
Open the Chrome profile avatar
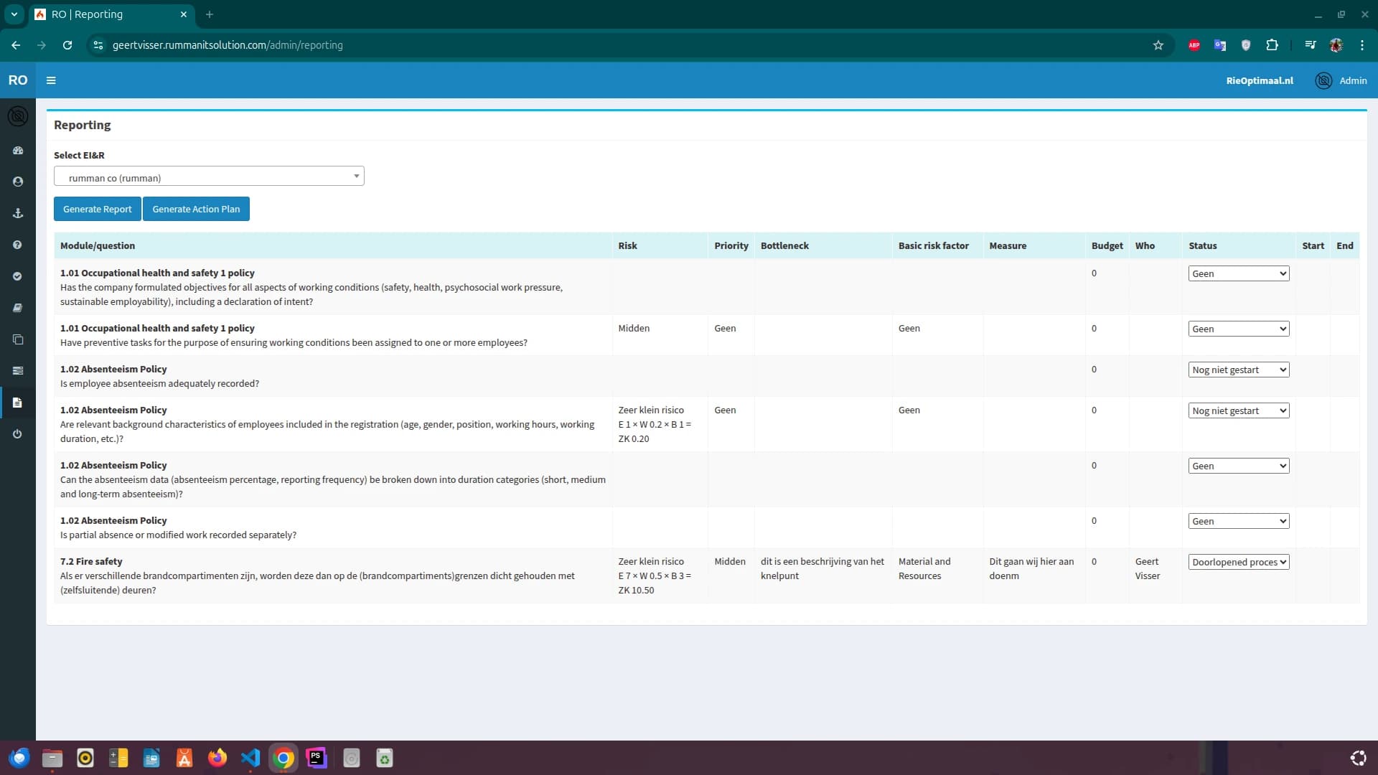[x=1336, y=45]
